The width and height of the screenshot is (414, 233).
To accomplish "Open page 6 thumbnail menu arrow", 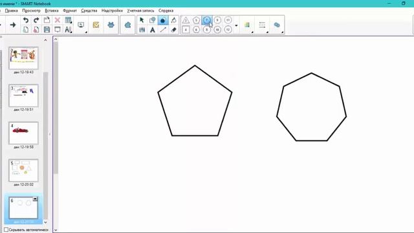I will 35,199.
